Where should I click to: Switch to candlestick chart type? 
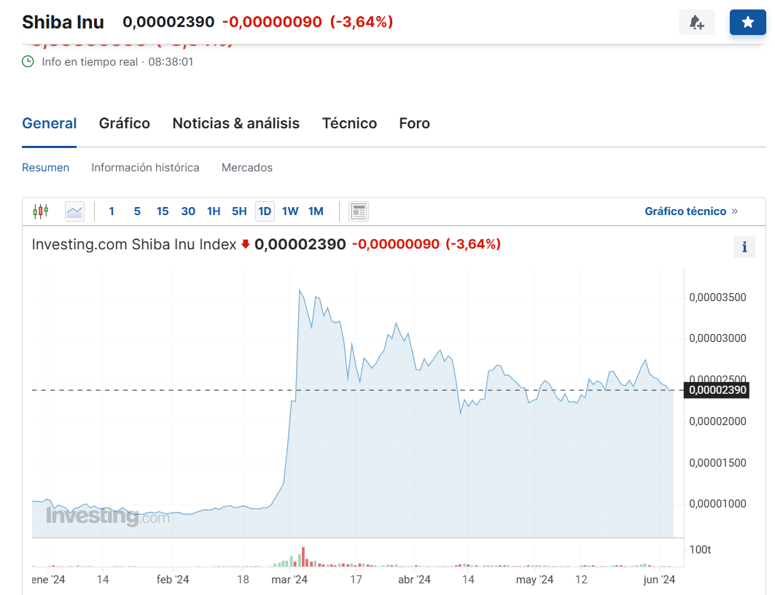(41, 211)
